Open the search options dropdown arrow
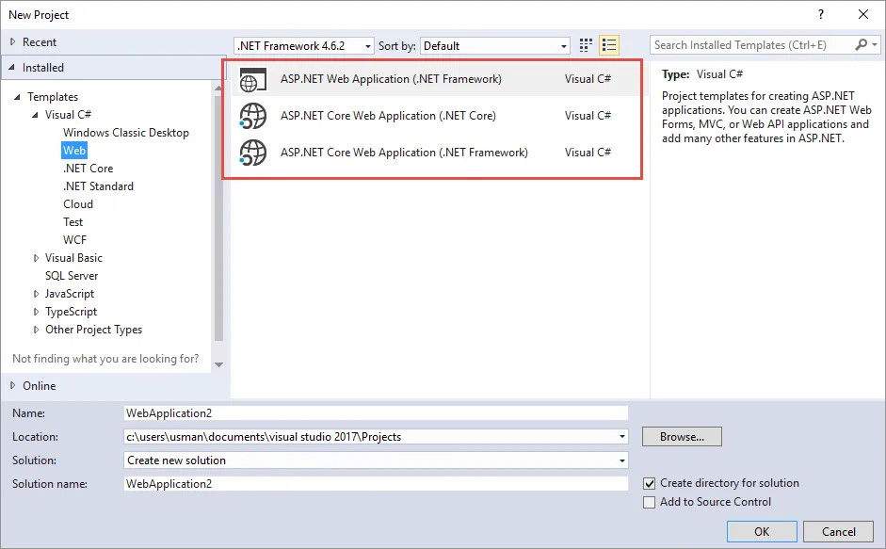 (875, 44)
